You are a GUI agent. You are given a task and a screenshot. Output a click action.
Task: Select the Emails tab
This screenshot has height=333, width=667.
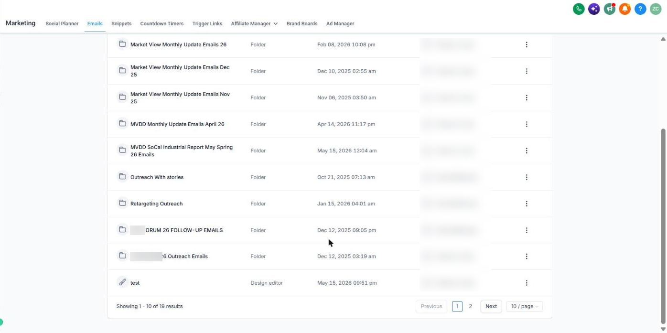click(x=95, y=23)
